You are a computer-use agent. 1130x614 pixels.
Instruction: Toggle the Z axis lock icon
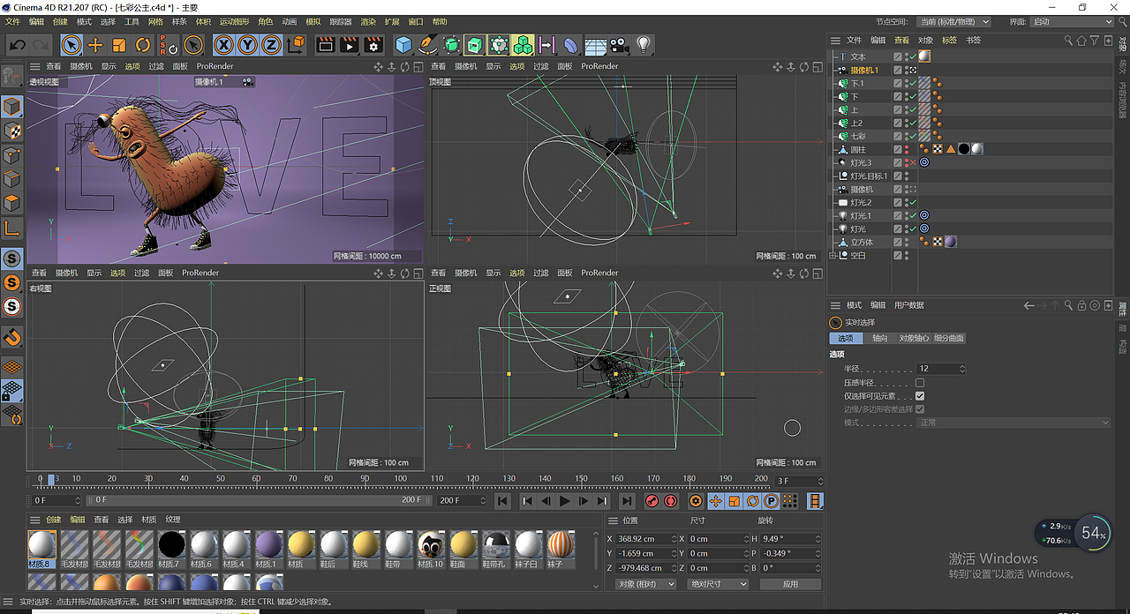pyautogui.click(x=272, y=45)
